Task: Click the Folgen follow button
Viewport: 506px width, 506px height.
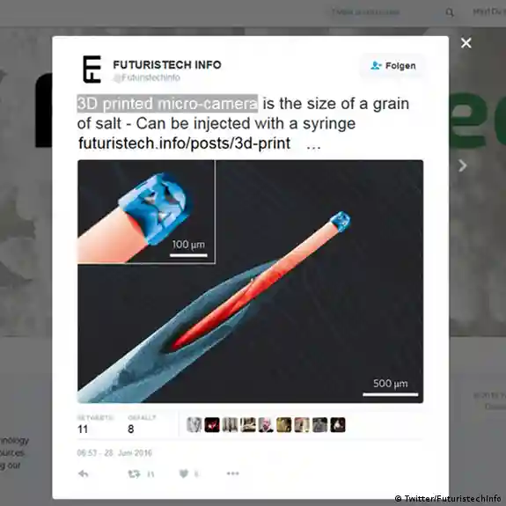Action: point(392,66)
